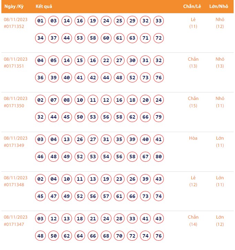Select the 'Lớn/Nhỏ' column header
The image size is (235, 250).
219,7
